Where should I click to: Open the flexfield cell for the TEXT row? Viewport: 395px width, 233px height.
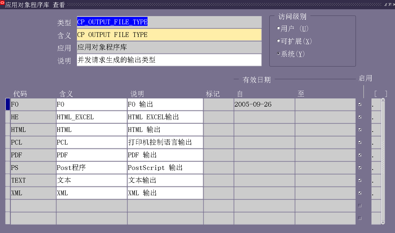pyautogui.click(x=376, y=180)
